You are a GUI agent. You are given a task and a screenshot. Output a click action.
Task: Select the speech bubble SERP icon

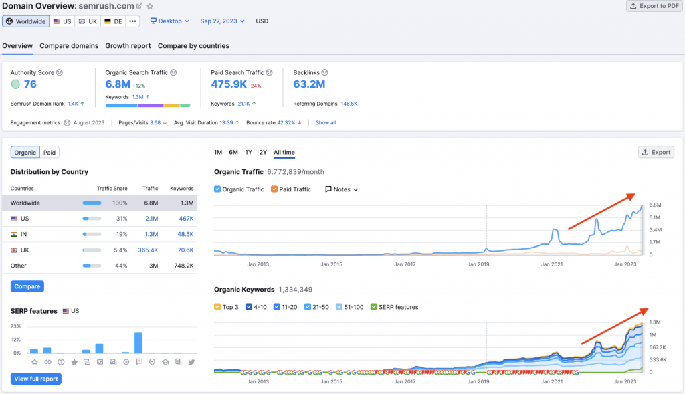[x=139, y=362]
